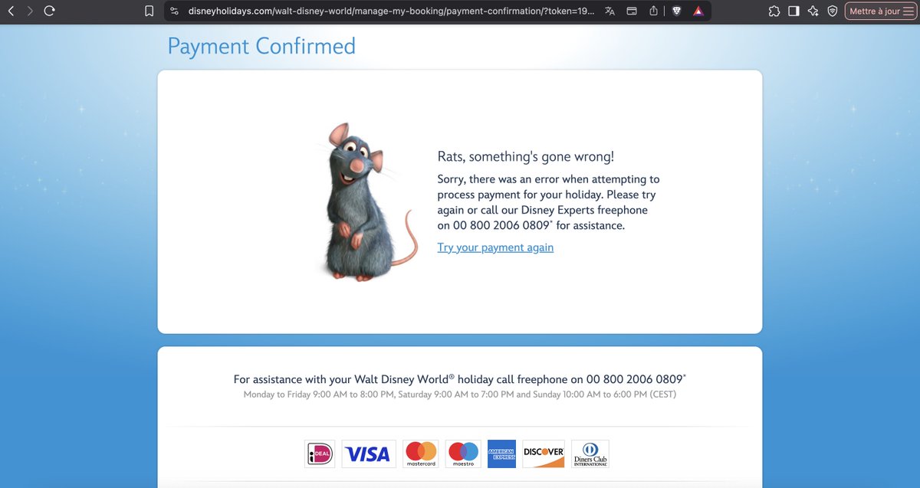Click the payment card autofill icon

pyautogui.click(x=632, y=11)
